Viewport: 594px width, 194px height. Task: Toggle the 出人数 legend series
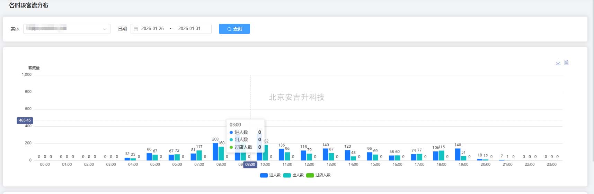294,175
